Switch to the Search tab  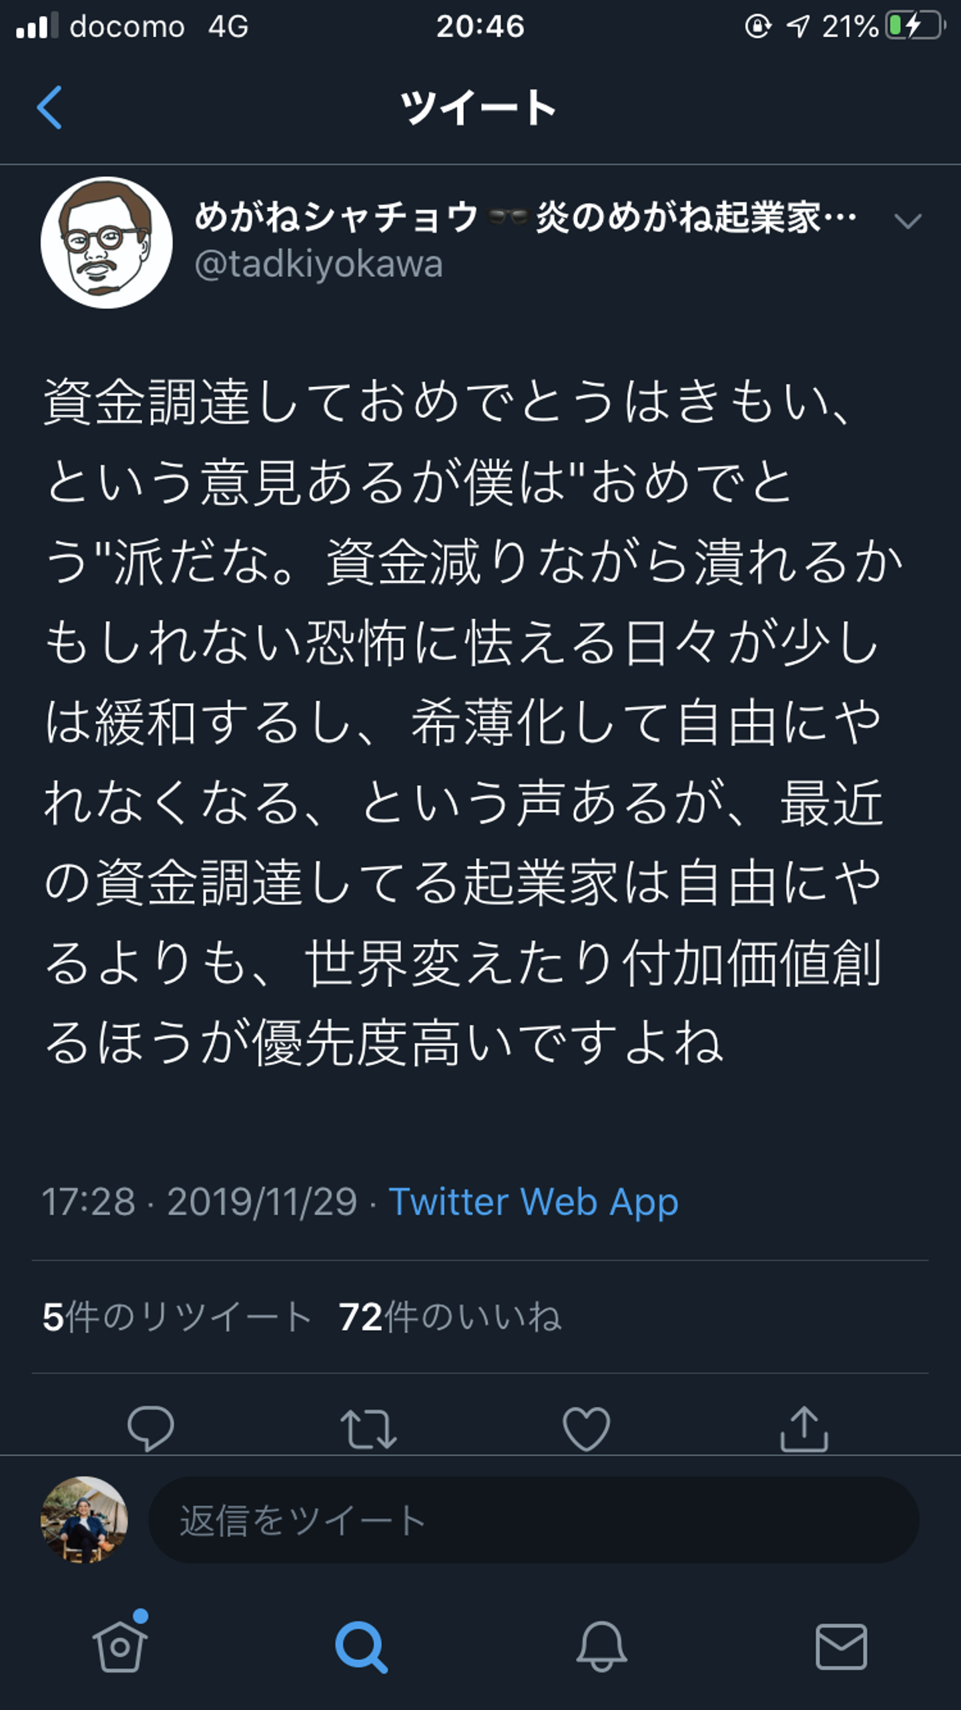(360, 1646)
